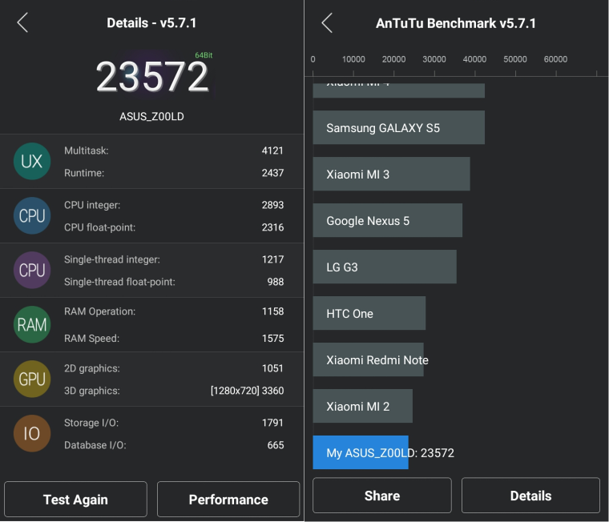Image resolution: width=609 pixels, height=522 pixels.
Task: Open Details from the ranking screen
Action: (530, 496)
